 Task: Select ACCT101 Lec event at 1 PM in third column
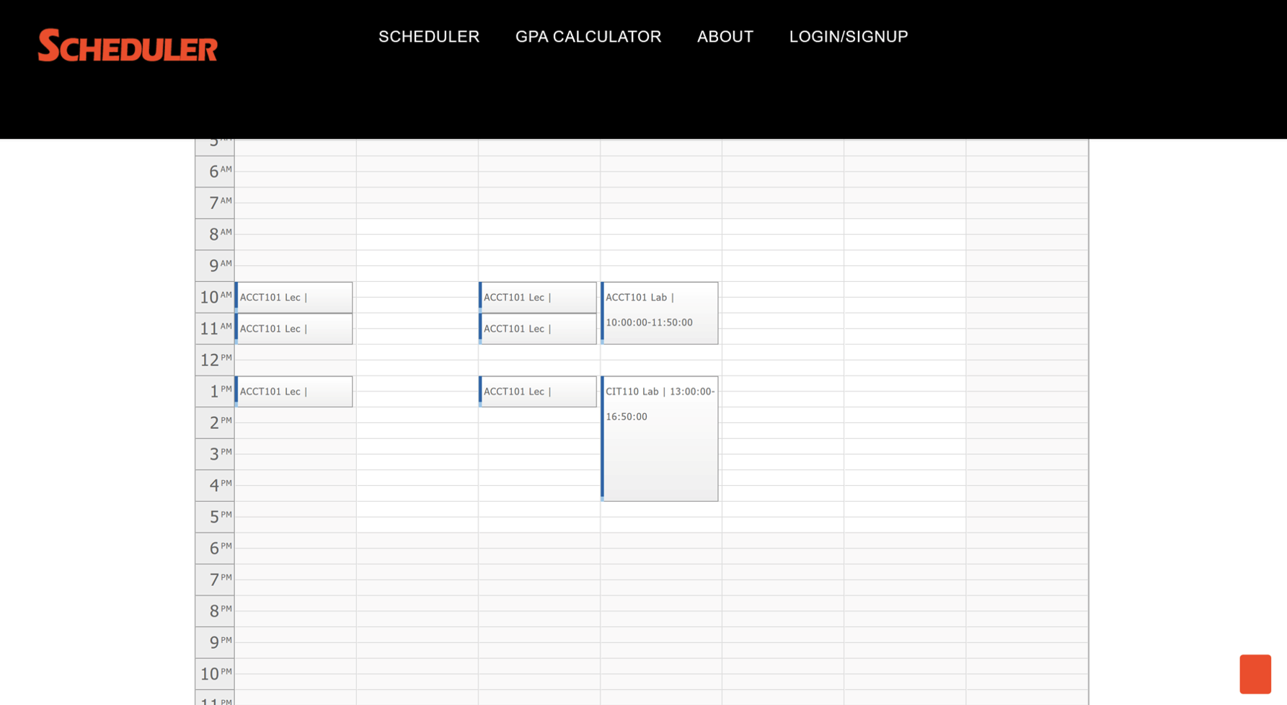pos(538,391)
